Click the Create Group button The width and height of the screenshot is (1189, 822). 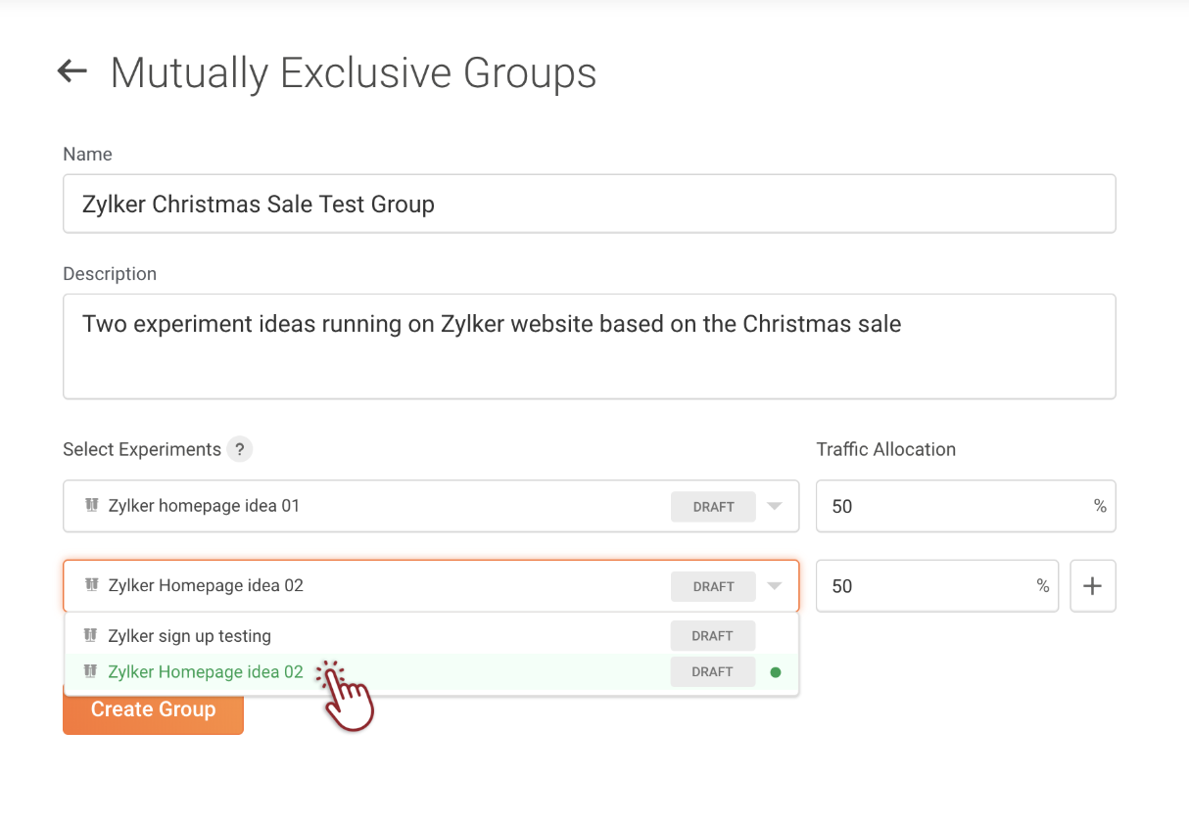[x=153, y=709]
